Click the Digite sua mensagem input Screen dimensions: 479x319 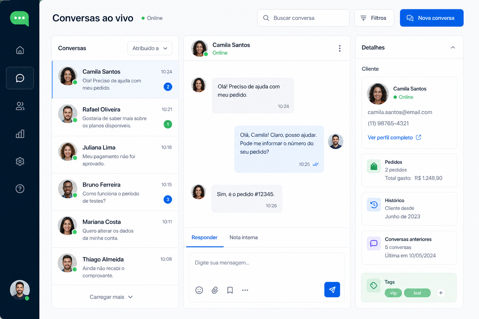[267, 263]
